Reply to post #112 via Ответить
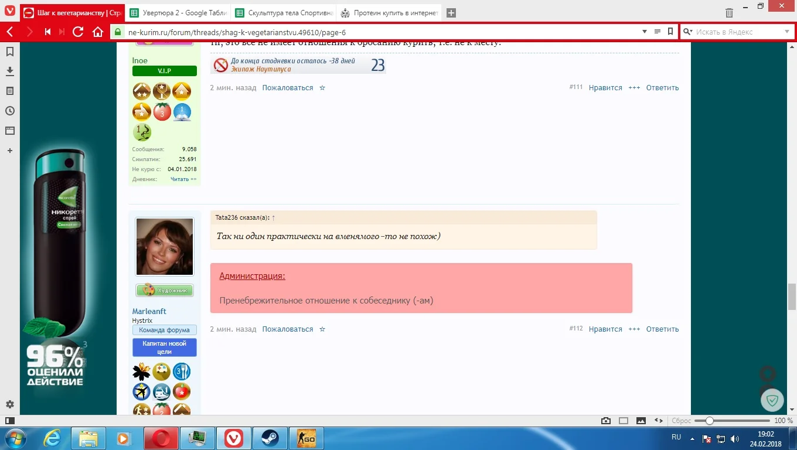Screen dimensions: 797x450 click(x=662, y=329)
